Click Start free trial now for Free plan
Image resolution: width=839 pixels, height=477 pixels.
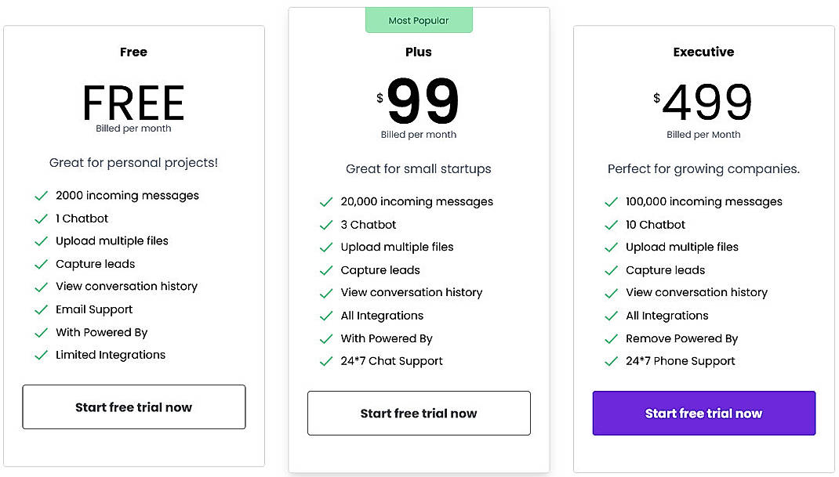tap(133, 407)
